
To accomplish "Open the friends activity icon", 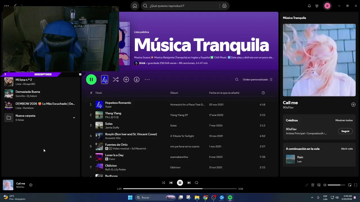I will (317, 6).
